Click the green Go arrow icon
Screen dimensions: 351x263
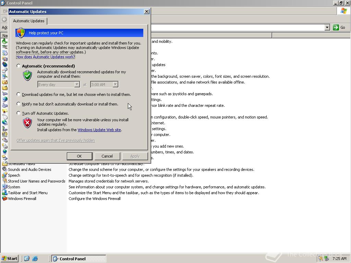(x=336, y=27)
